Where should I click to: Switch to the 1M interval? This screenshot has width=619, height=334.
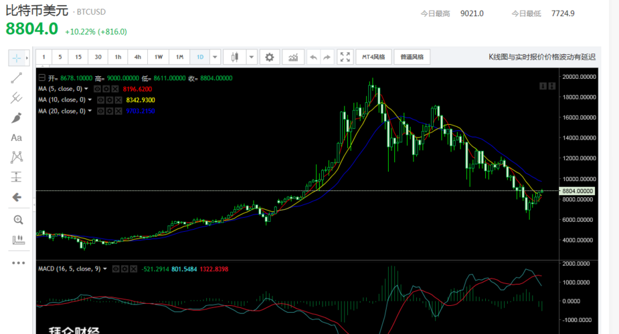point(179,57)
